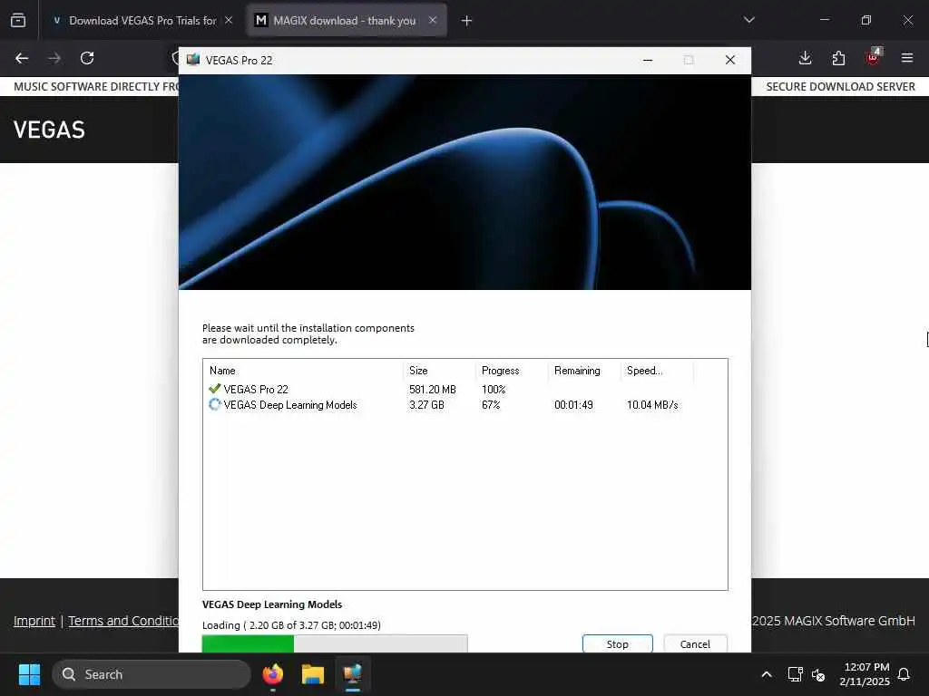Open the Windows notifications bell
Viewport: 929px width, 696px height.
(x=905, y=674)
